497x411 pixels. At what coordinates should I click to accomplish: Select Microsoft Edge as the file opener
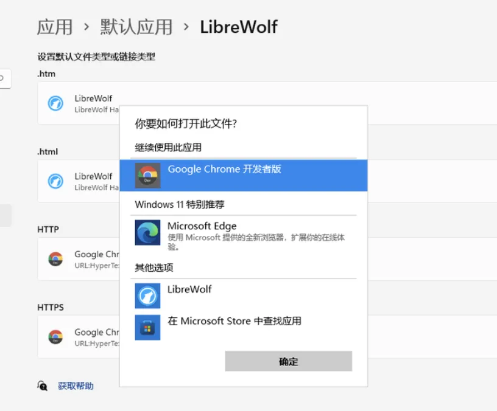[244, 232]
